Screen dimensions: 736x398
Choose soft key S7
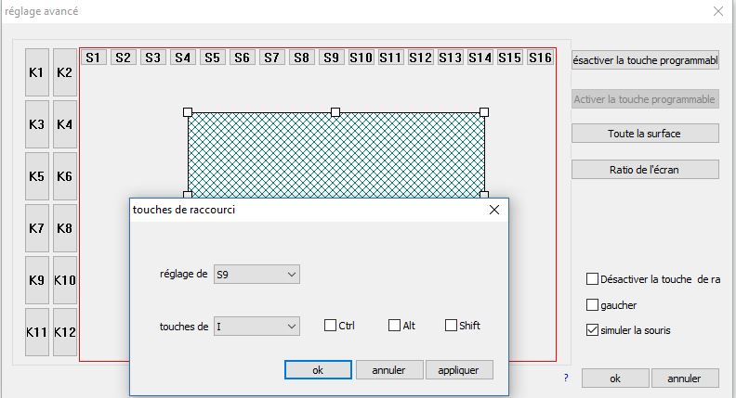[x=271, y=58]
